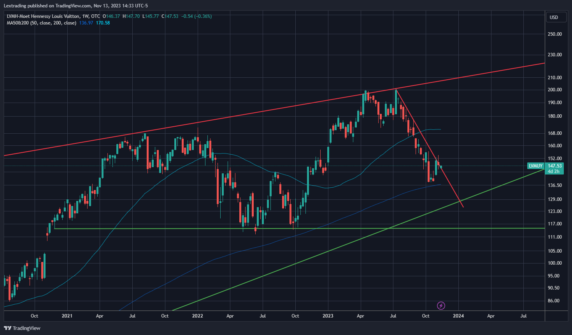
Task: Click the LVMH-Moet Hennessy Louis Vuitton symbol title
Action: point(43,16)
